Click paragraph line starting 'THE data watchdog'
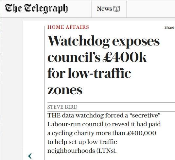This screenshot has width=175, height=160. pos(104,116)
